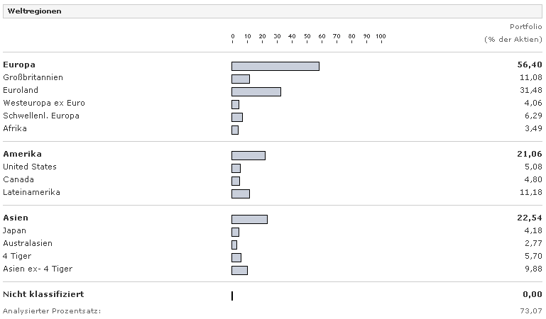Viewport: 546px width, 319px height.
Task: Select the Lateinamerika row label
Action: pos(31,192)
